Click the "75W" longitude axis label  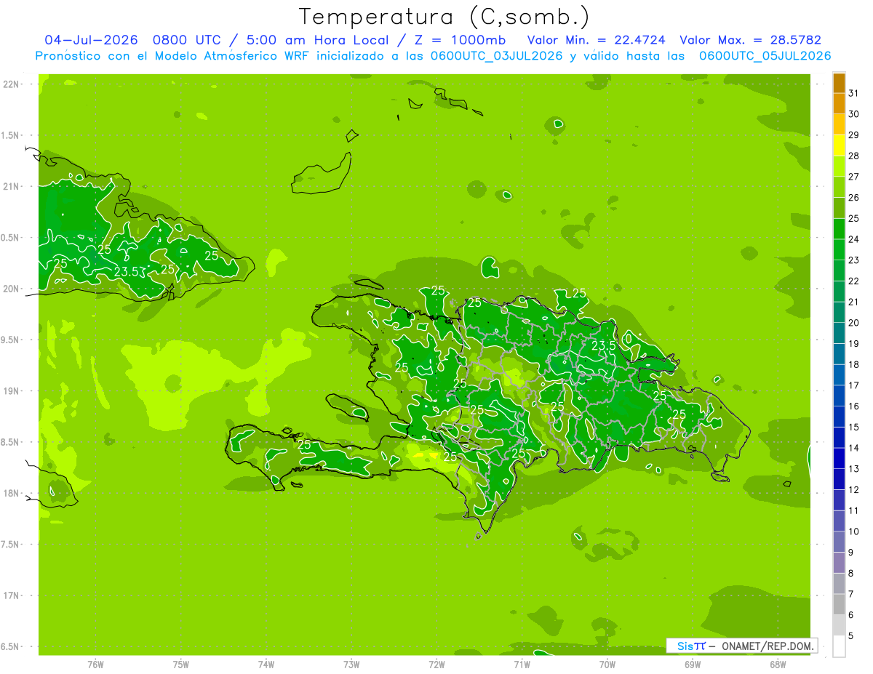(181, 665)
